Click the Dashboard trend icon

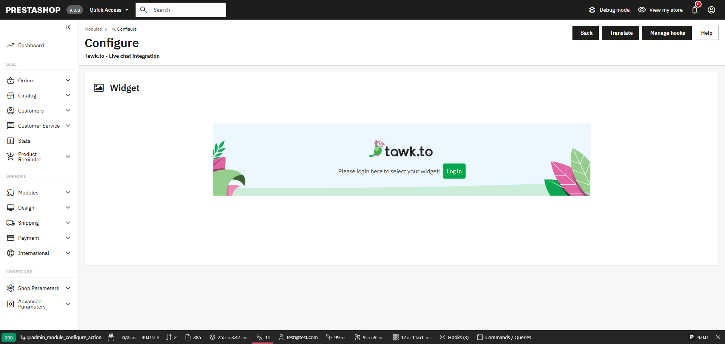click(x=11, y=45)
